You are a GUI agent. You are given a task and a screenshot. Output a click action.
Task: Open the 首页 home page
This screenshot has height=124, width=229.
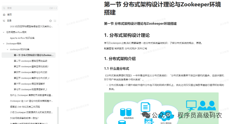[9, 15]
